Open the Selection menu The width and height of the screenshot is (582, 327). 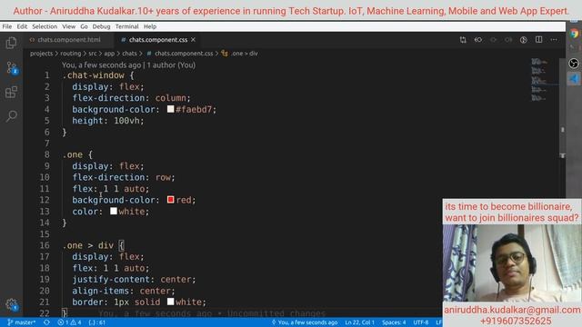coord(45,26)
